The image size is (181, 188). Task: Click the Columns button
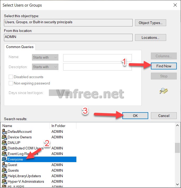coord(164,56)
